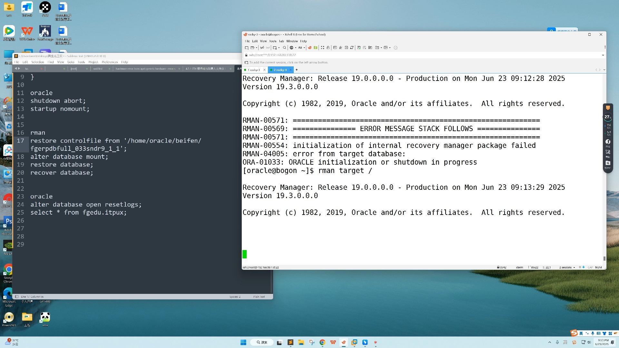The image size is (619, 348).
Task: Click the Run Script play icon in Xshell
Action: pos(359,48)
